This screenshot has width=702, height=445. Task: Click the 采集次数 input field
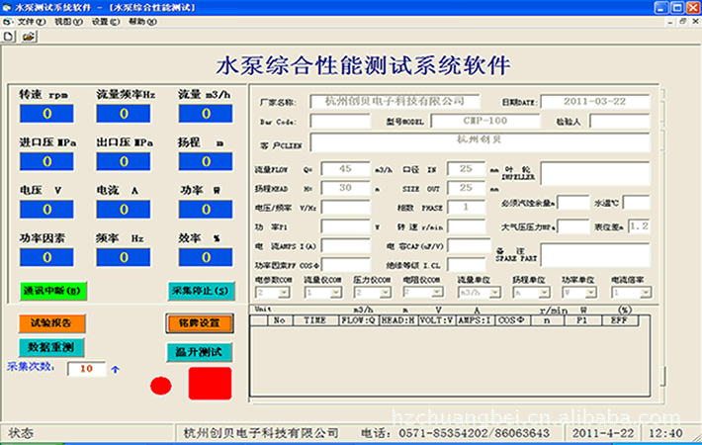point(86,369)
